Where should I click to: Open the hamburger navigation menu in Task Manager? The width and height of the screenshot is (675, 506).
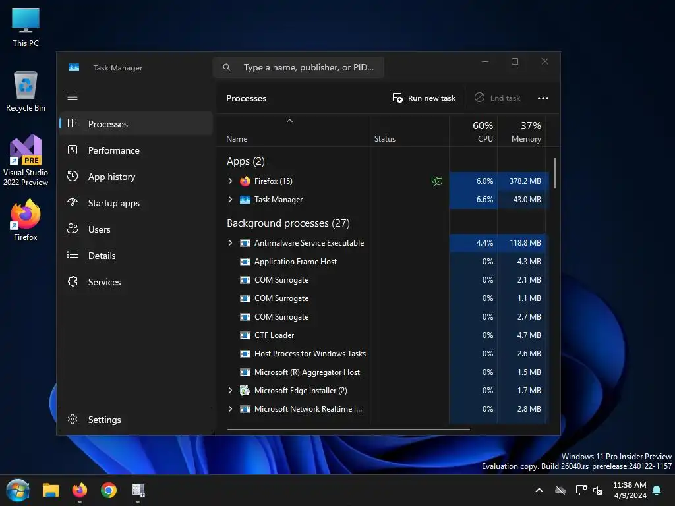coord(73,97)
